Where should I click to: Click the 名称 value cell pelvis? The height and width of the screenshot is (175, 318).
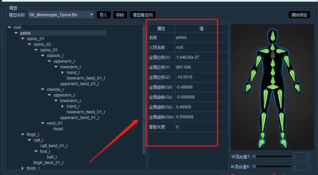[x=202, y=37]
